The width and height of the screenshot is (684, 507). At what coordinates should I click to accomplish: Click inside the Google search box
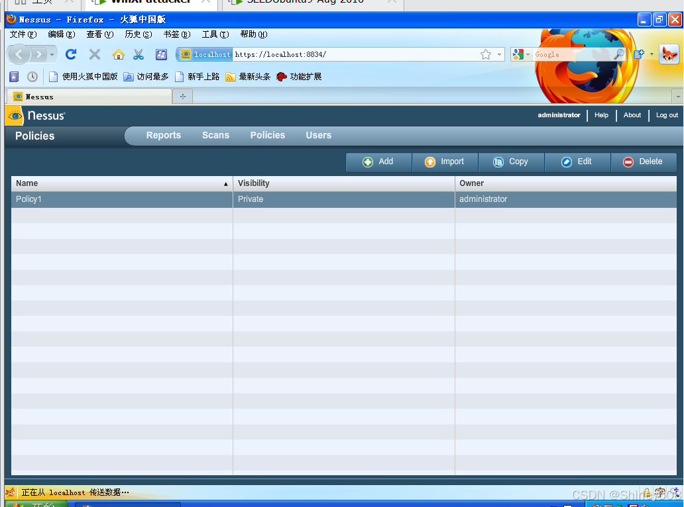click(x=571, y=54)
